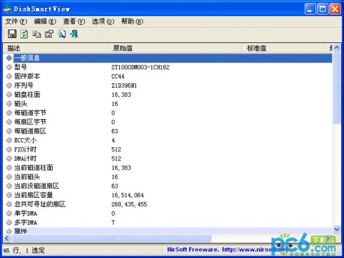
Task: Select the 当前磁道柱面 row
Action: pos(168,167)
